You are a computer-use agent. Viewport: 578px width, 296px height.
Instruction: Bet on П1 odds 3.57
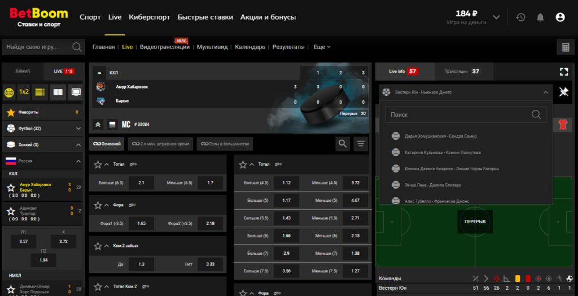point(24,242)
